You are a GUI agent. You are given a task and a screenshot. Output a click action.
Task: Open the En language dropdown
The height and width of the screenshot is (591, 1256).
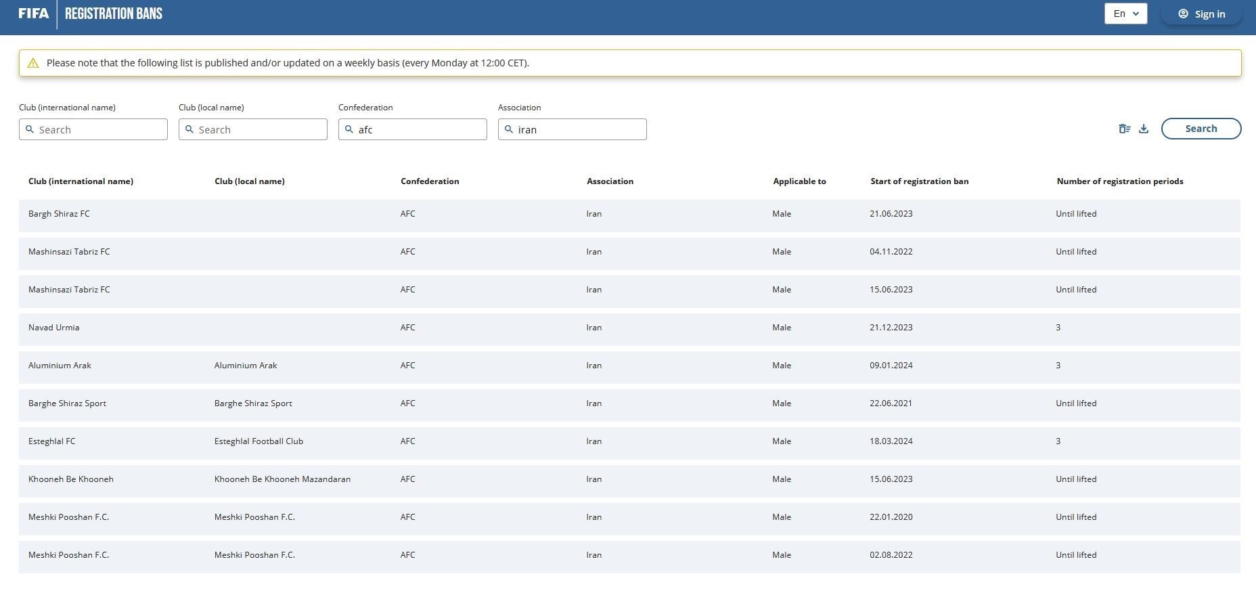tap(1125, 14)
